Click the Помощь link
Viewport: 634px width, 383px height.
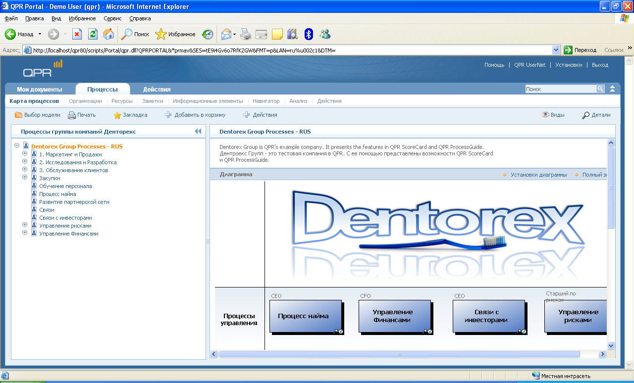(494, 65)
